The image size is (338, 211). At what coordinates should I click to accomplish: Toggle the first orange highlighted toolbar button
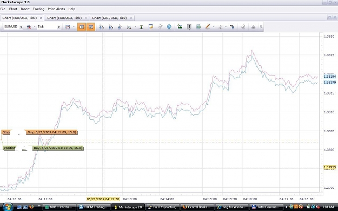82,27
